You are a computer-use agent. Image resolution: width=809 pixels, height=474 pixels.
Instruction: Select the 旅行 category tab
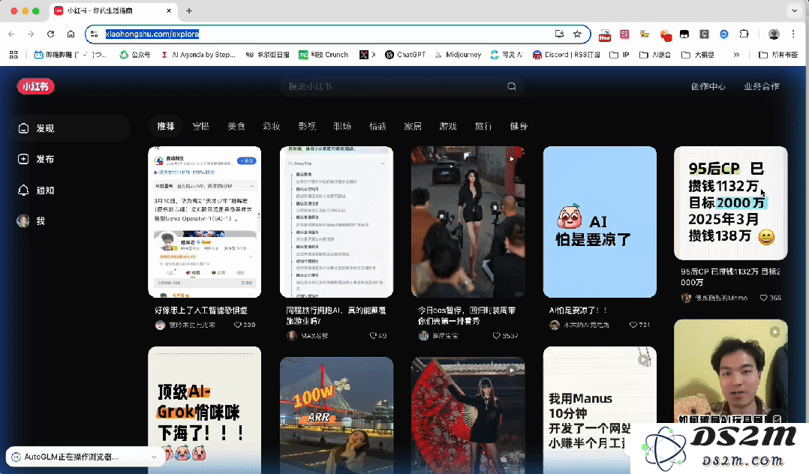[x=483, y=126]
